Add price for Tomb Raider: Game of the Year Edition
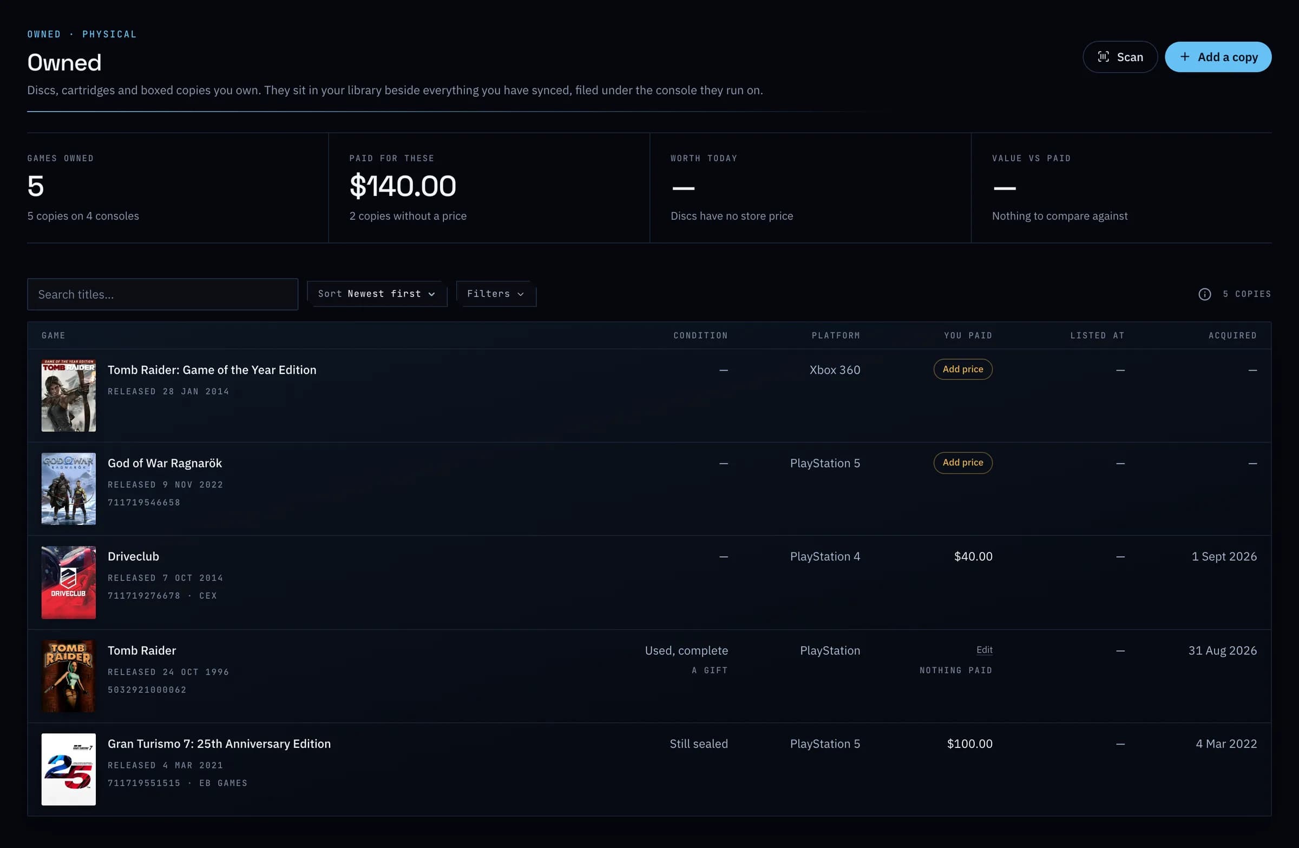Image resolution: width=1299 pixels, height=848 pixels. tap(962, 370)
